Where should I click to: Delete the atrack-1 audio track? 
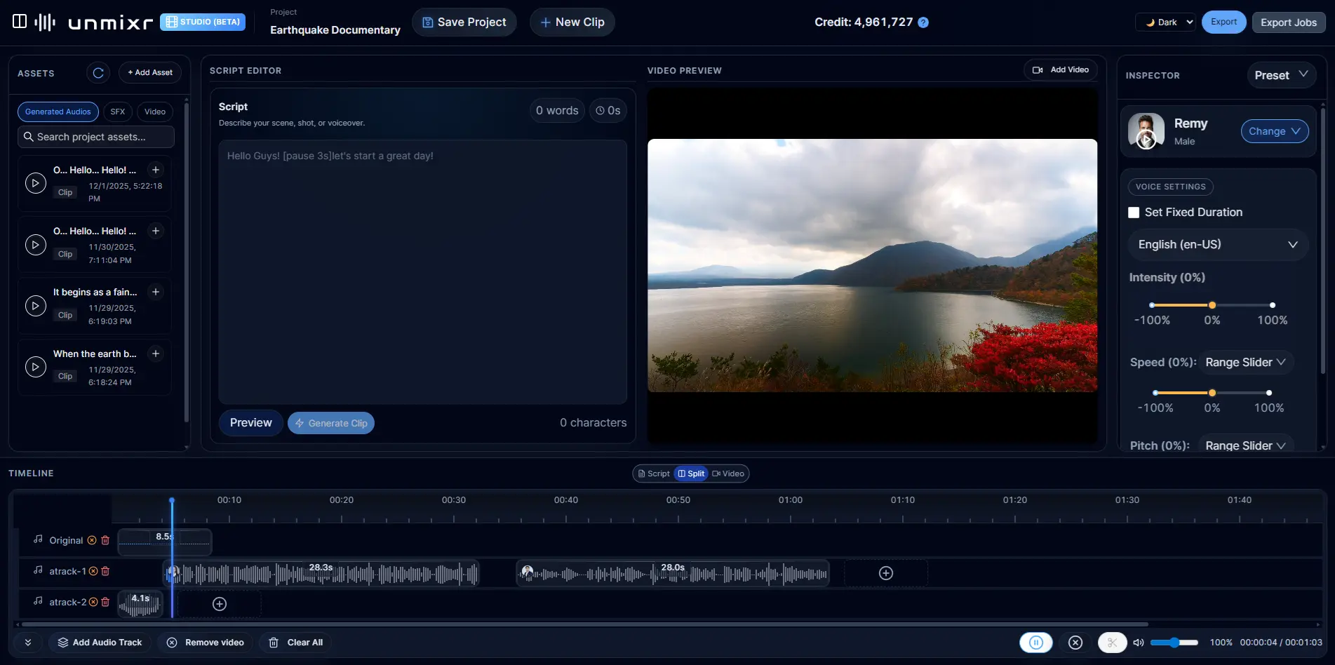click(106, 571)
